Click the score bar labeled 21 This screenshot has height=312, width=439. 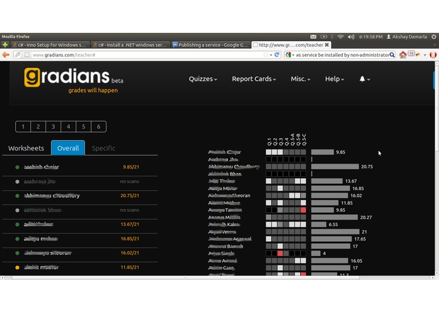(x=335, y=232)
